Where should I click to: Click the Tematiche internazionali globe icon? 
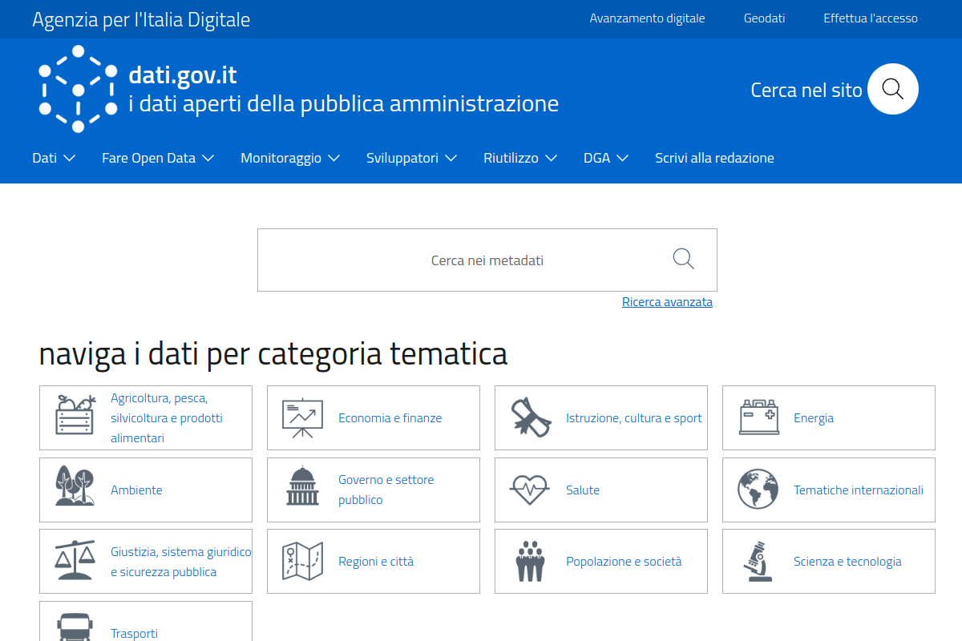point(758,489)
